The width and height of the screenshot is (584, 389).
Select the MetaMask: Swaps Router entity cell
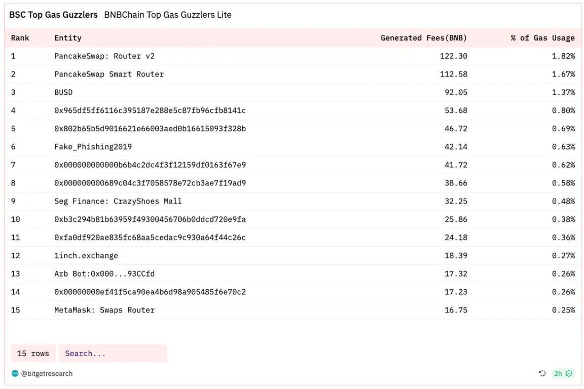104,310
